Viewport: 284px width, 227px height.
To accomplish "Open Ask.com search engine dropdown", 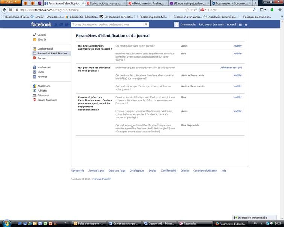I will (204, 10).
